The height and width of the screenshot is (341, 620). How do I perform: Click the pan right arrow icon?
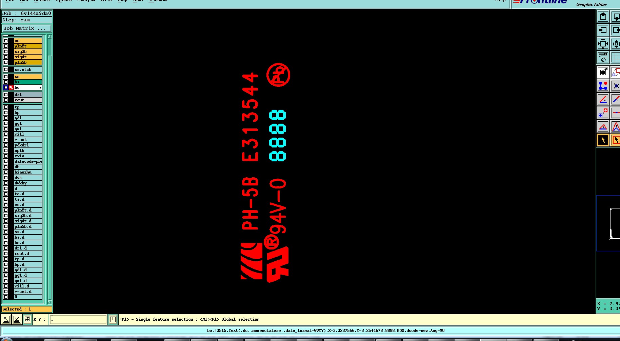(x=616, y=30)
